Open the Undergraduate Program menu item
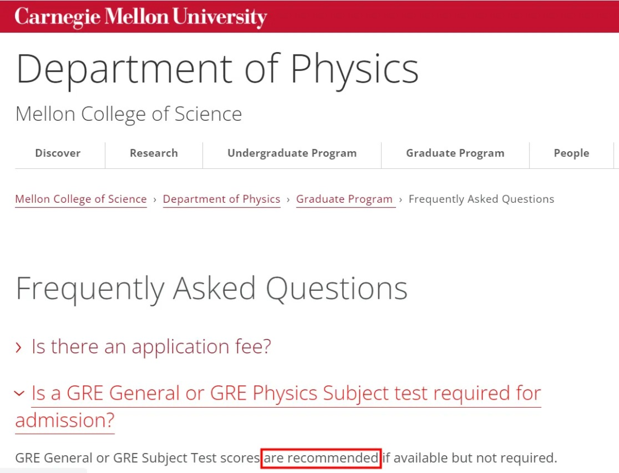 tap(292, 153)
